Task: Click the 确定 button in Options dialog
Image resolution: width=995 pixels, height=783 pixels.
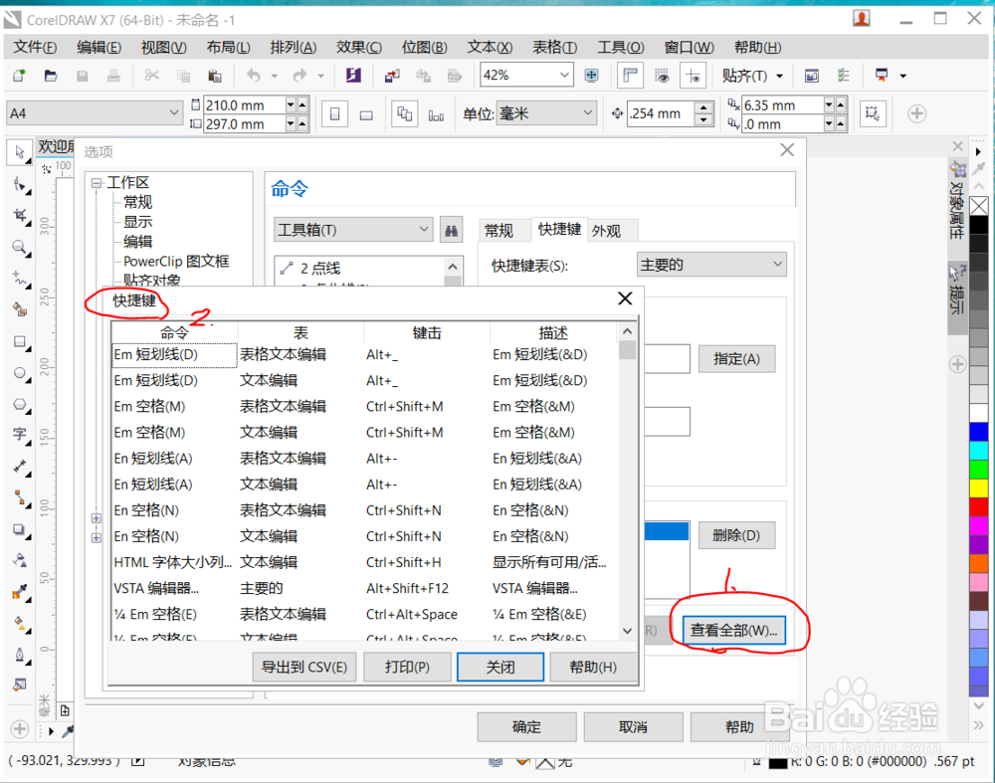Action: coord(526,727)
